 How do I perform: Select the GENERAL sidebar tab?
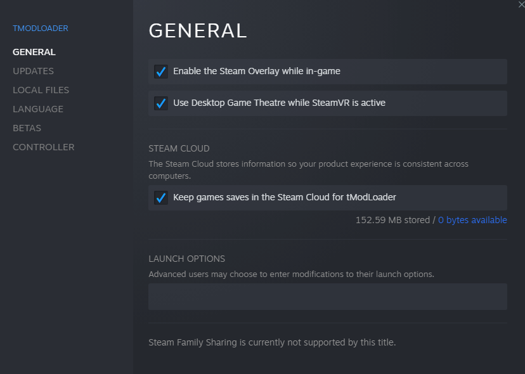(x=34, y=52)
